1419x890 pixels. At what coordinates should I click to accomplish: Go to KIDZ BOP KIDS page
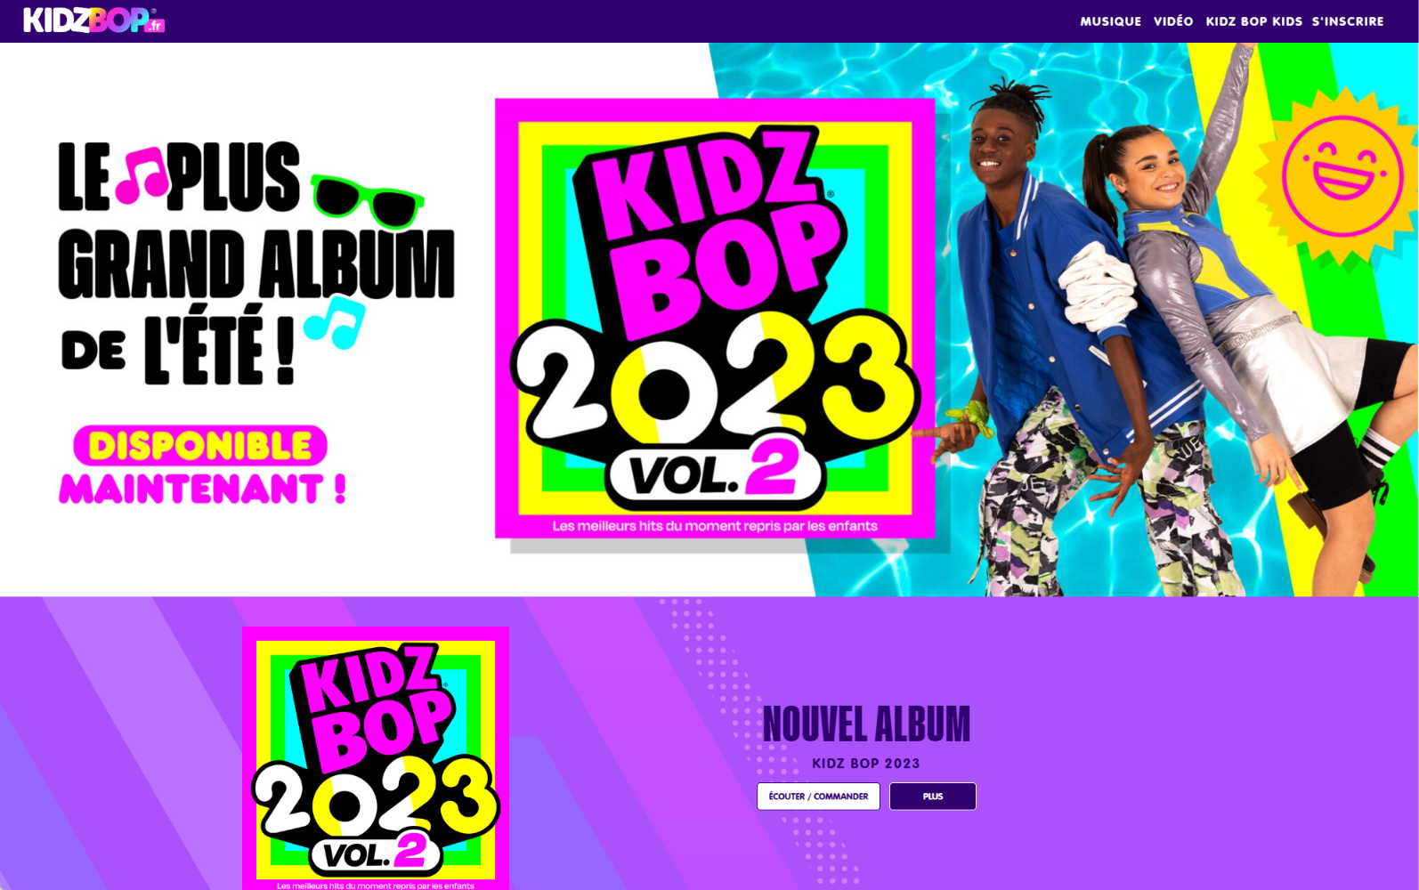(x=1253, y=21)
